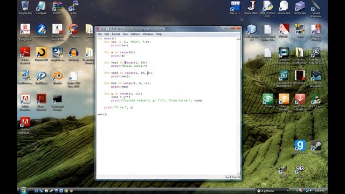Select the Fraps desktop icon with 99

click(300, 31)
